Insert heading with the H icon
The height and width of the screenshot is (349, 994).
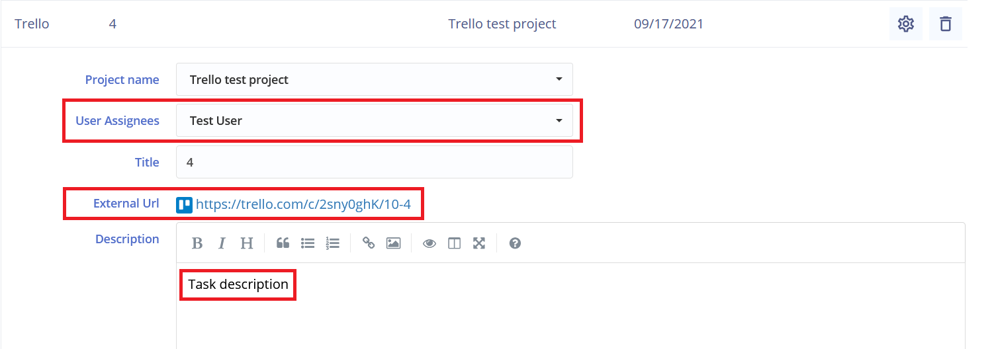pos(247,243)
